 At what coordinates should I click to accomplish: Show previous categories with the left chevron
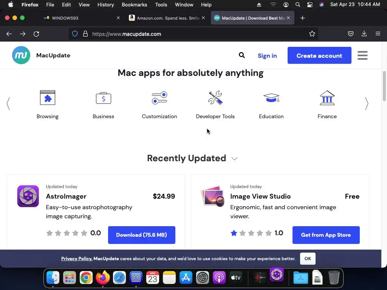point(8,103)
